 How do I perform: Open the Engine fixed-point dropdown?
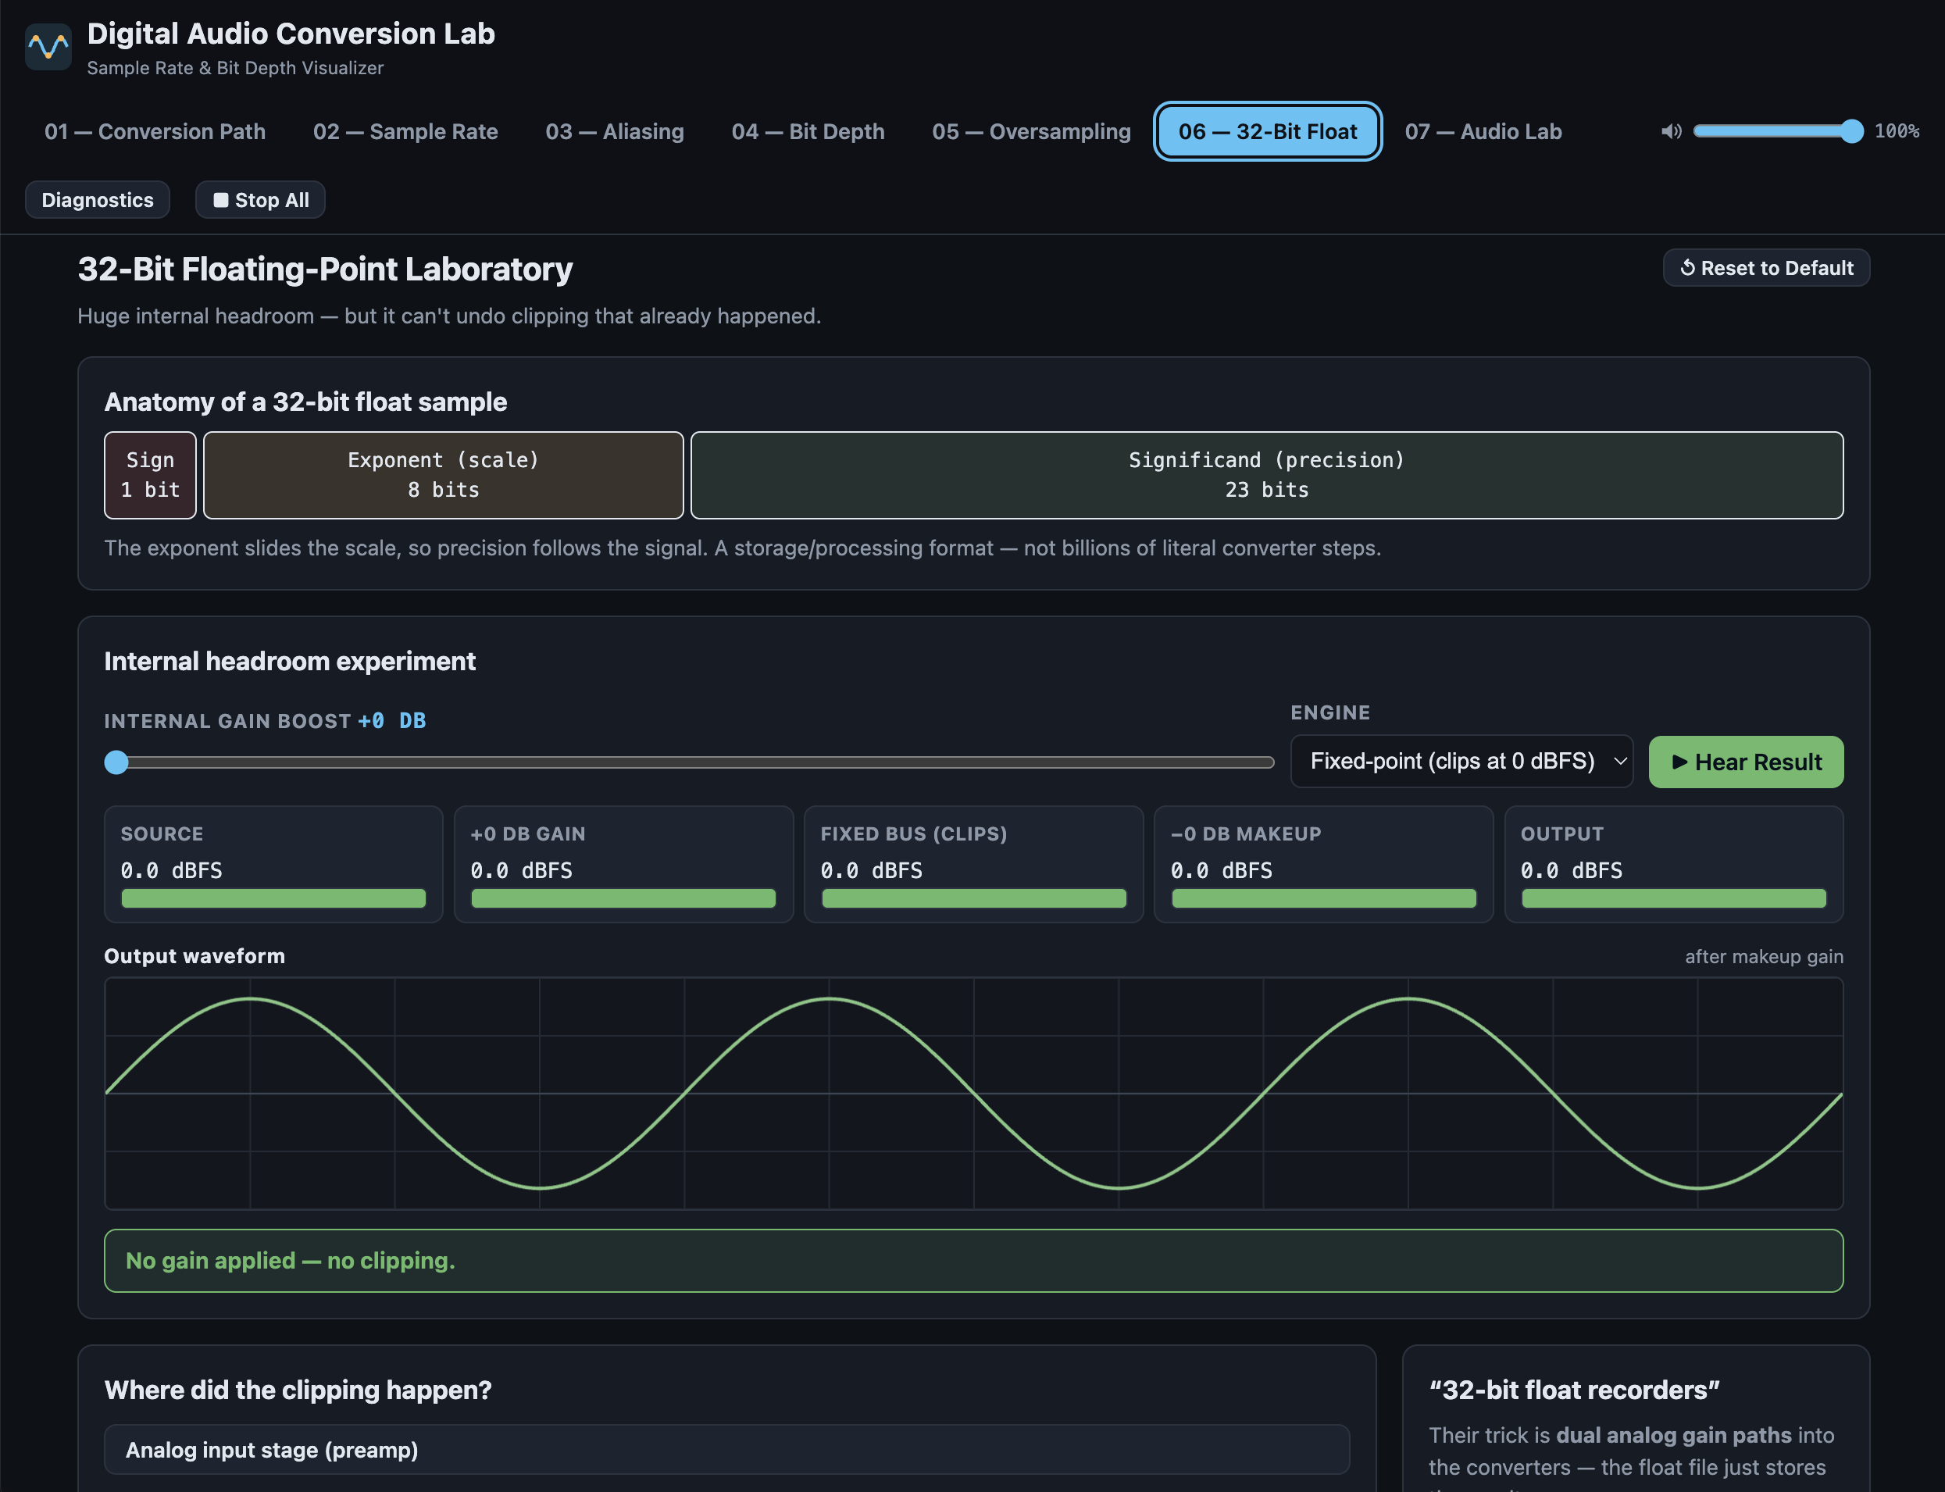(x=1461, y=761)
